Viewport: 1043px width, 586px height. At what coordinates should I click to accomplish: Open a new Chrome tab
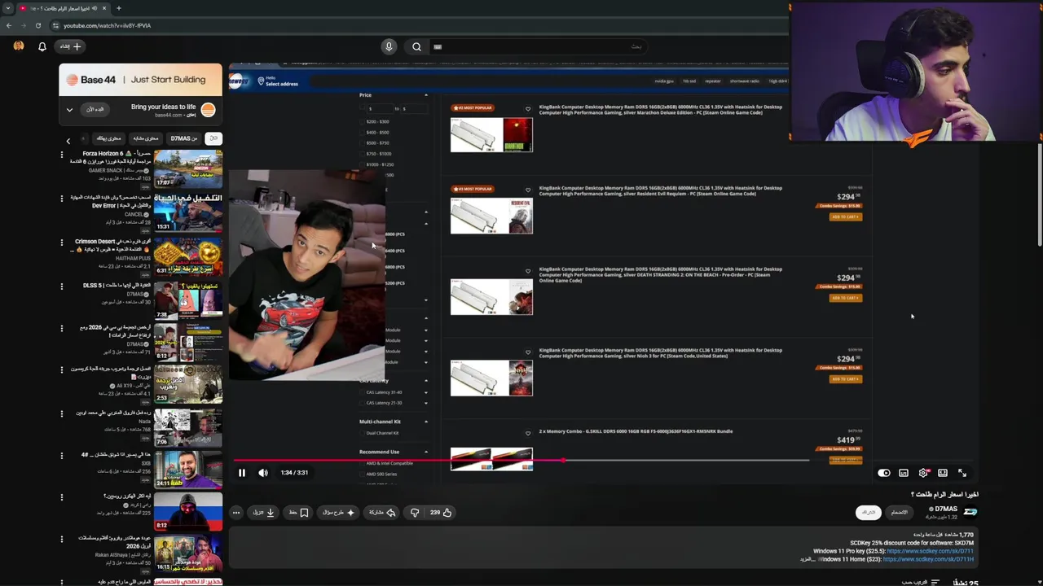coord(118,8)
